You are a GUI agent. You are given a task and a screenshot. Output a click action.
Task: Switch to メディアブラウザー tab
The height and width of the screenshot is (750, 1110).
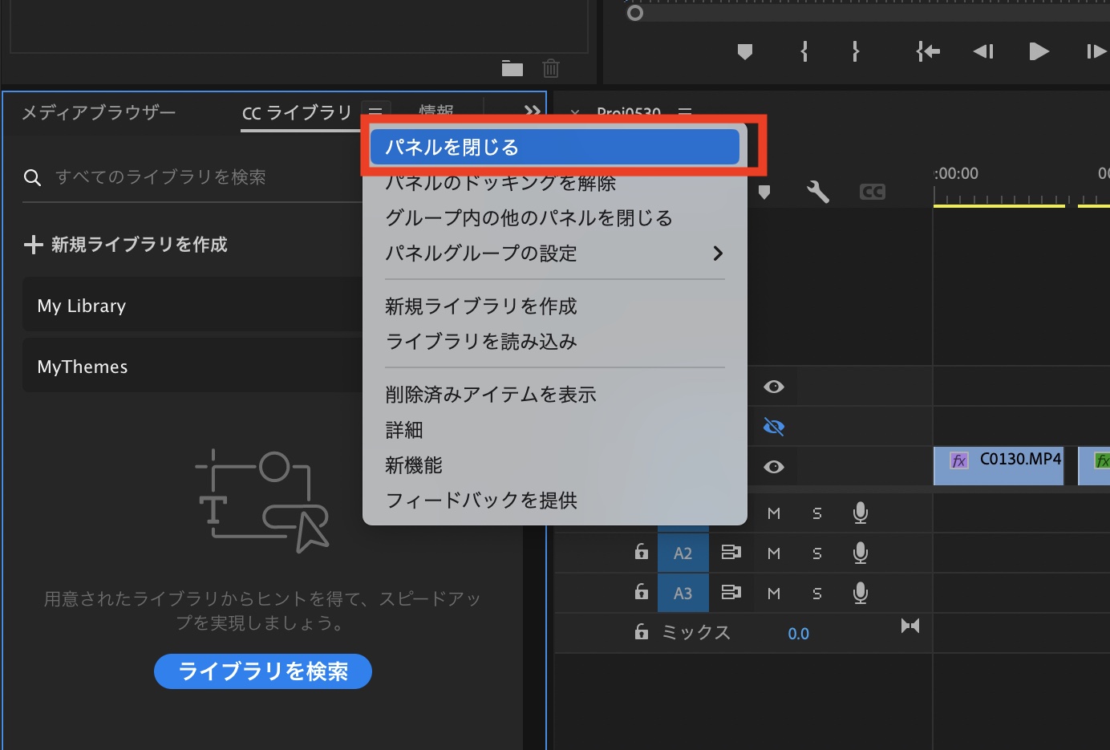[x=99, y=112]
